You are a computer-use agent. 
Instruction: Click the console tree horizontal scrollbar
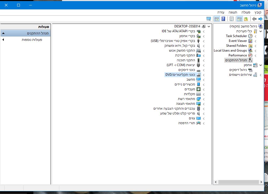(238, 182)
